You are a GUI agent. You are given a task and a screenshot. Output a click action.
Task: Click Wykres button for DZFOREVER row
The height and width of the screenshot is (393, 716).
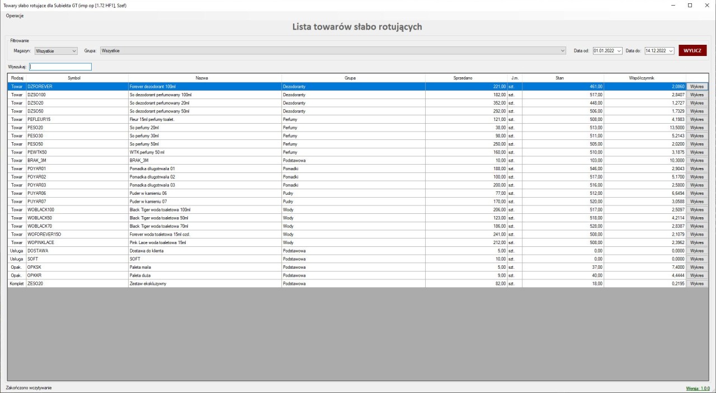pyautogui.click(x=697, y=87)
